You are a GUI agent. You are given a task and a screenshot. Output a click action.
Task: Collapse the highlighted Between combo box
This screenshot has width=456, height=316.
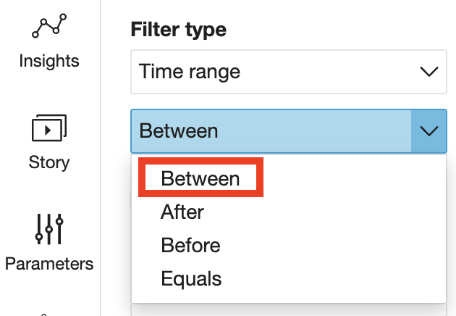(289, 131)
